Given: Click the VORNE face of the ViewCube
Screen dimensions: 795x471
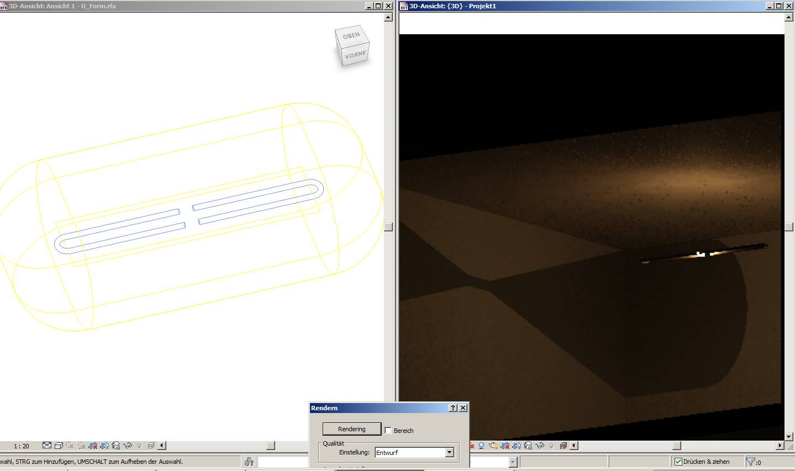Looking at the screenshot, I should tap(355, 55).
